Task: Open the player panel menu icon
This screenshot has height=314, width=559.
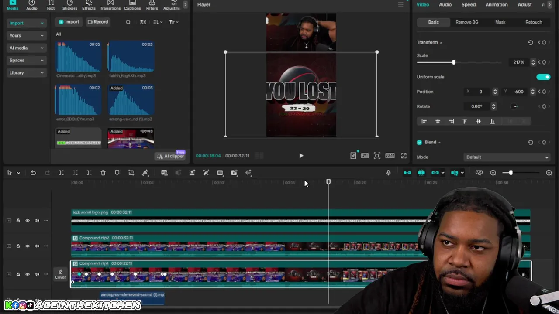Action: pyautogui.click(x=400, y=4)
